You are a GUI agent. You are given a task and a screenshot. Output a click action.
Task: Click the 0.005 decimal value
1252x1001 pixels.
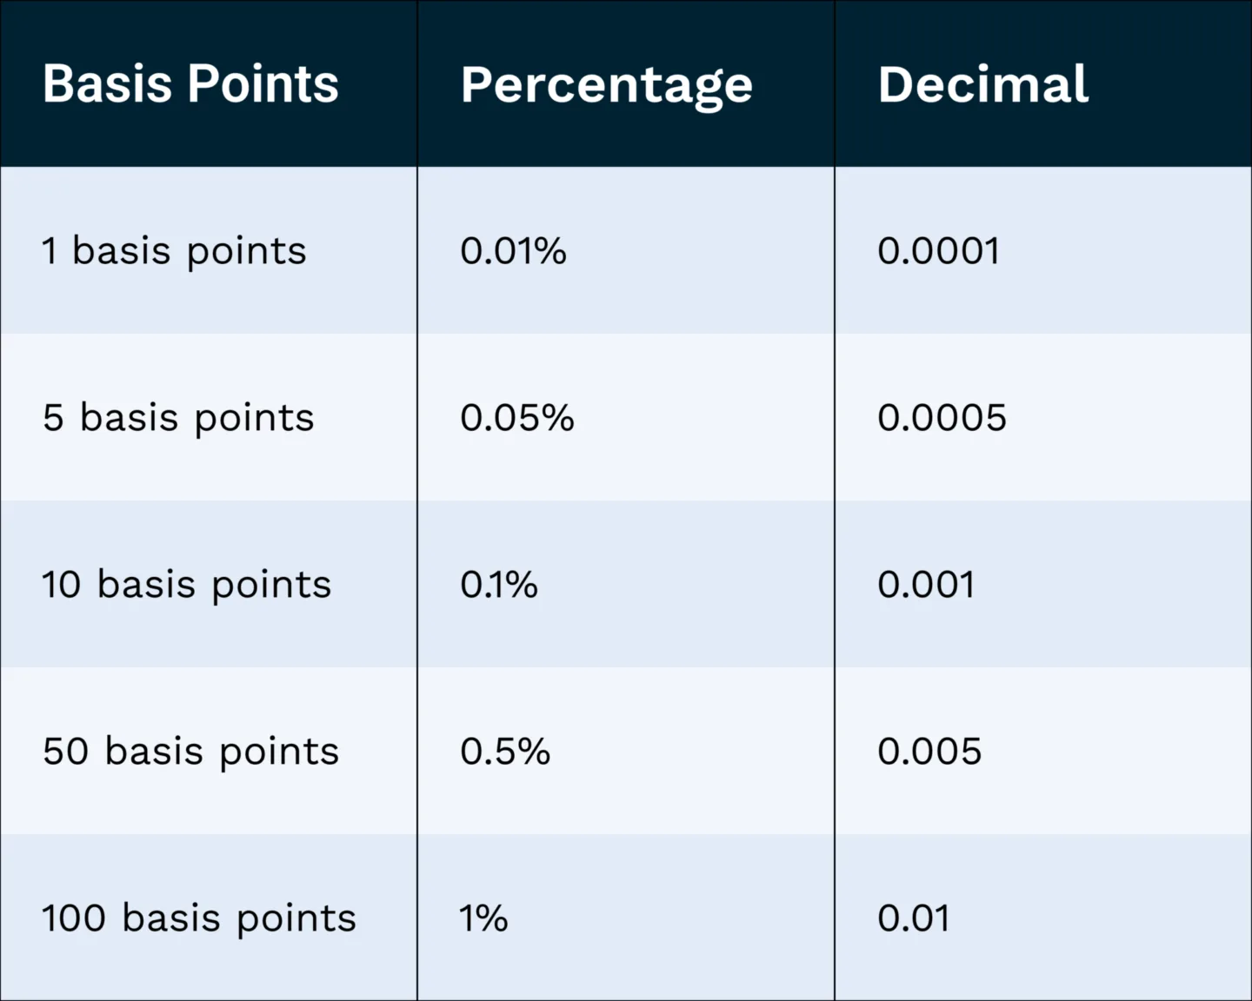point(929,752)
